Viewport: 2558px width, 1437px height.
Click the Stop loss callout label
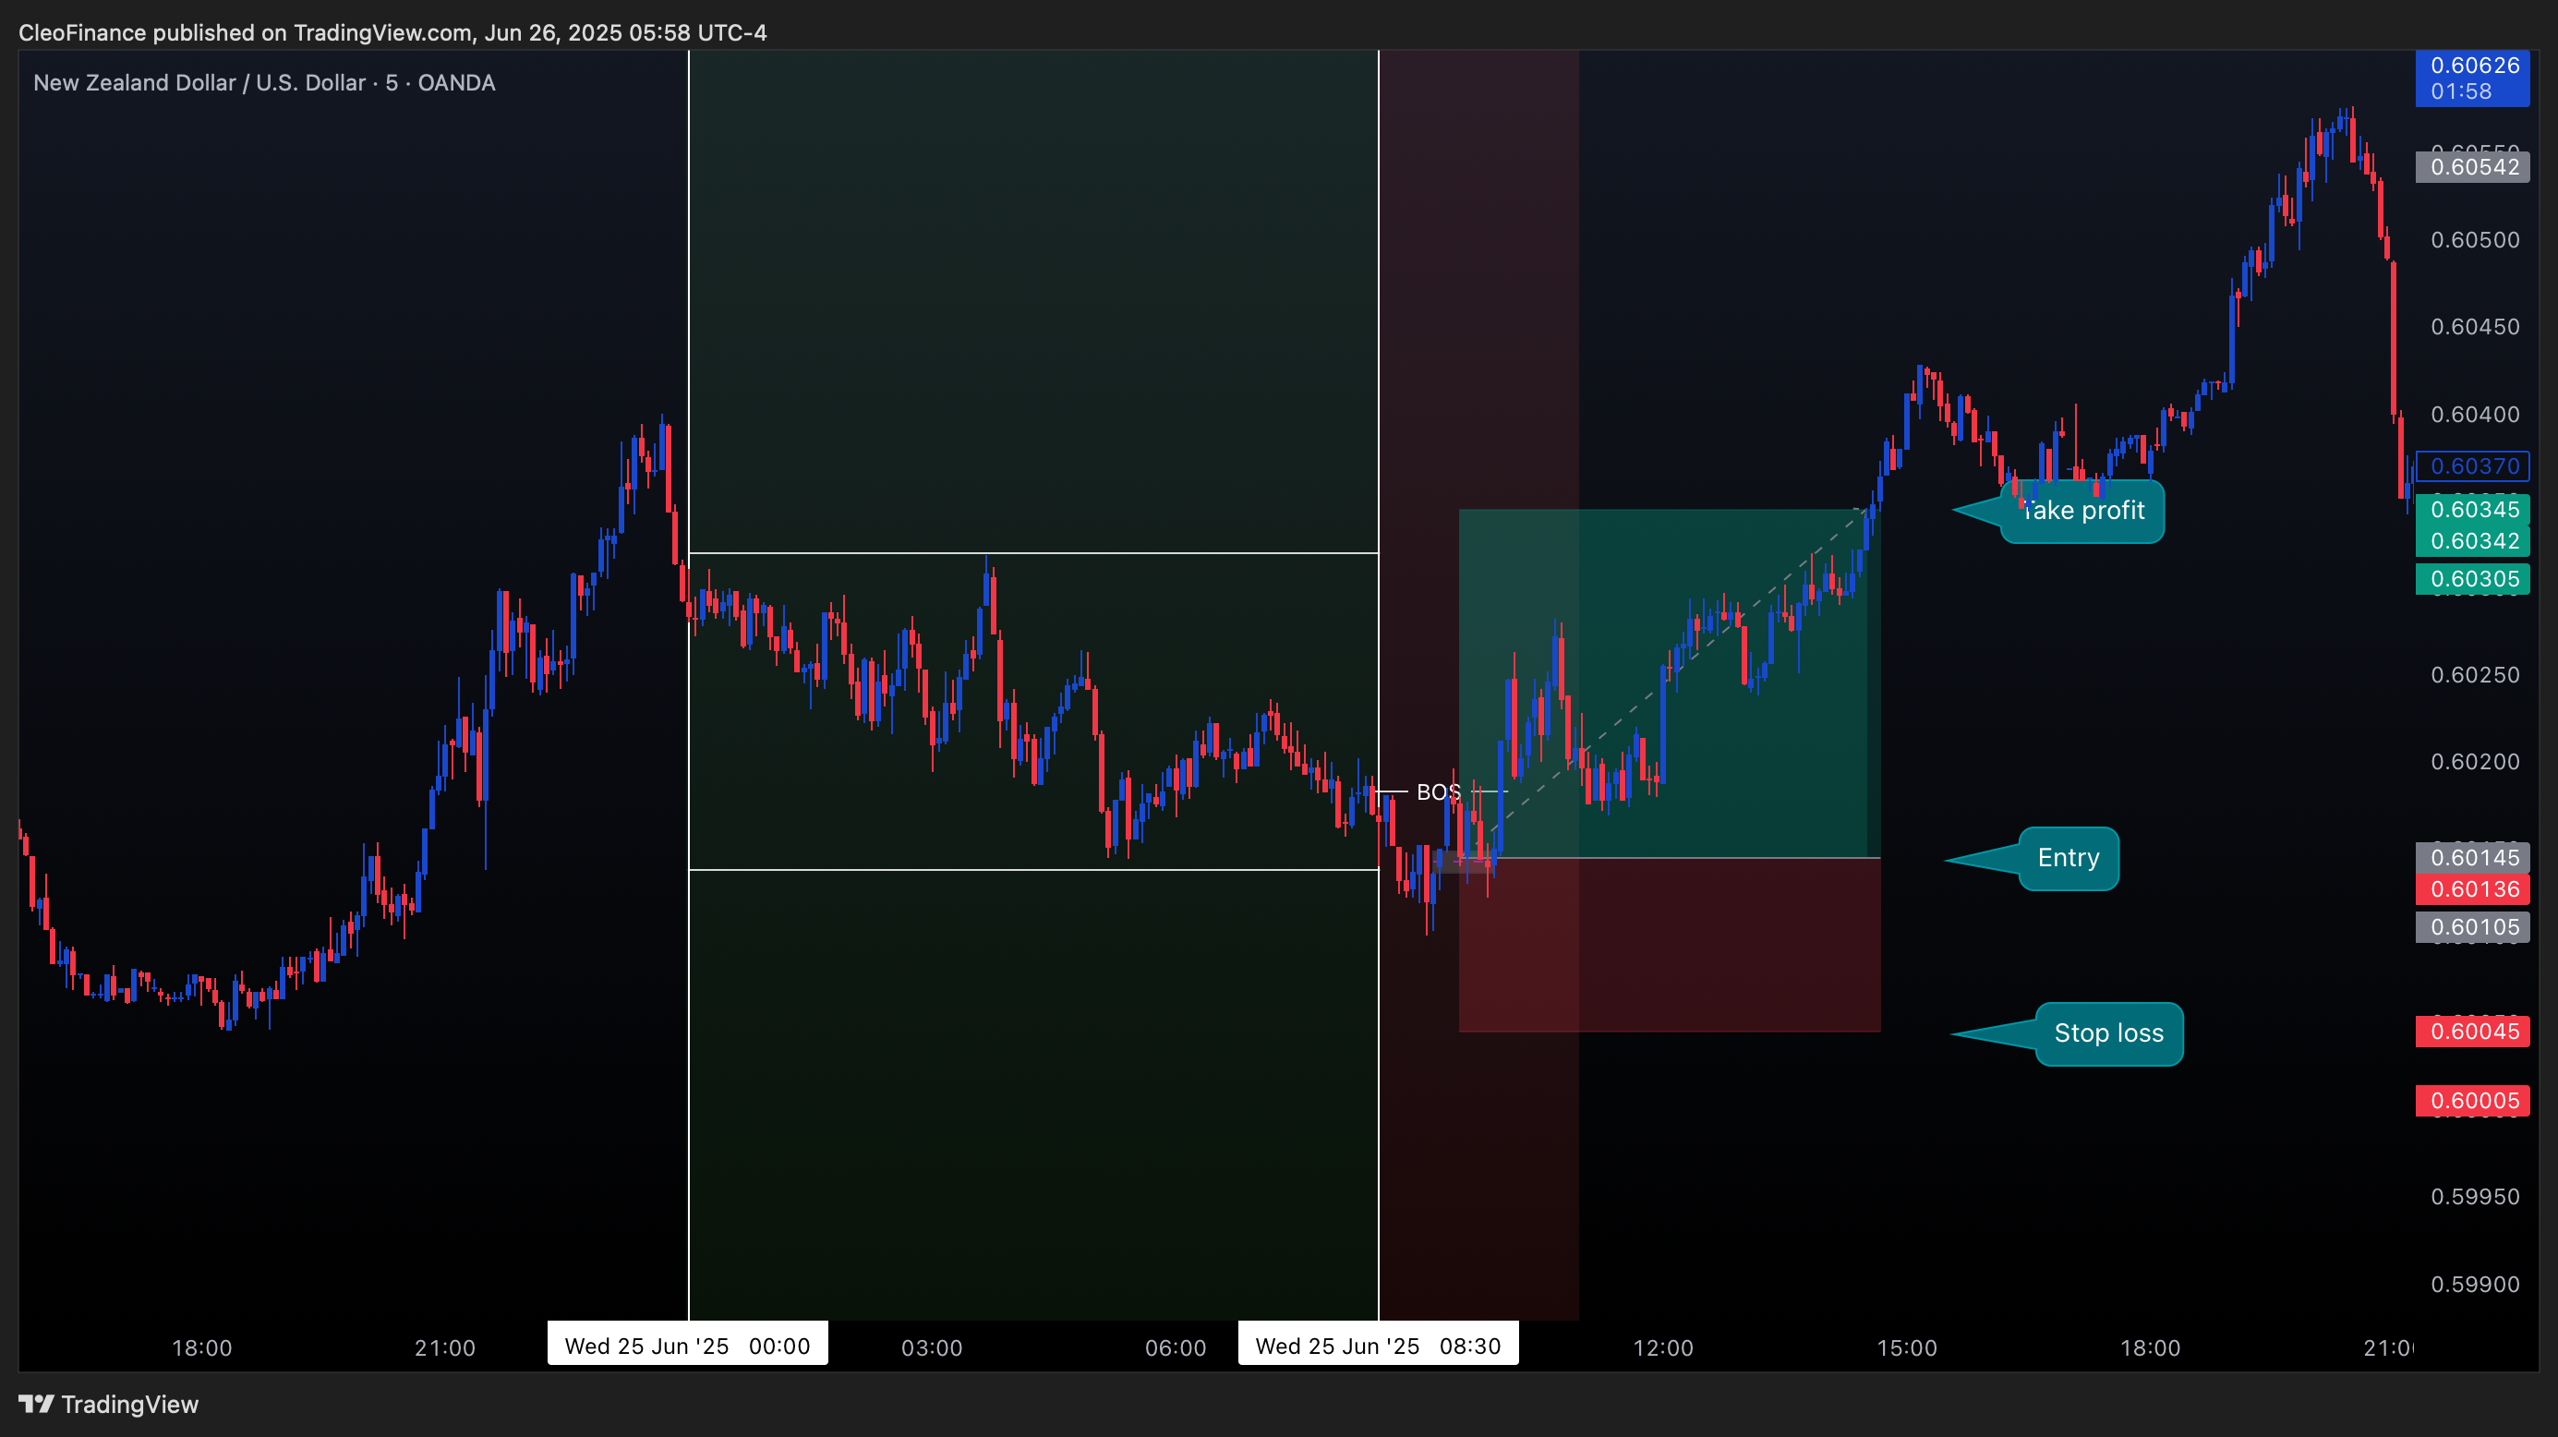[2108, 1033]
